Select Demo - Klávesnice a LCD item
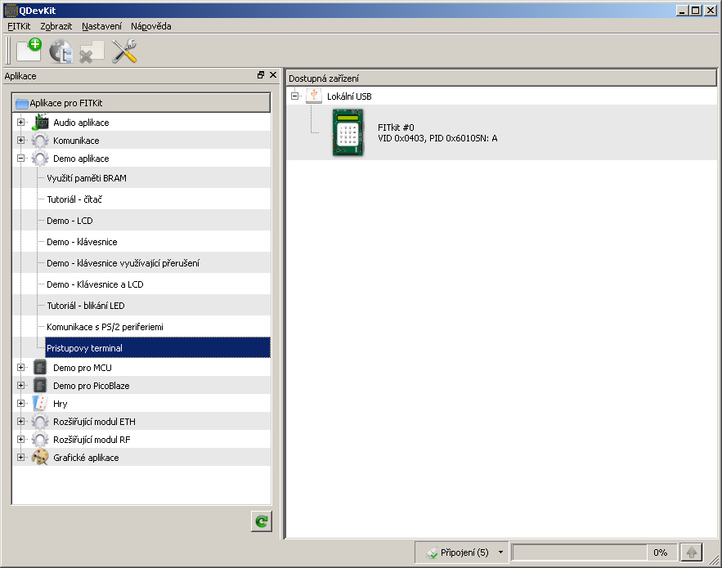This screenshot has width=722, height=568. (95, 284)
